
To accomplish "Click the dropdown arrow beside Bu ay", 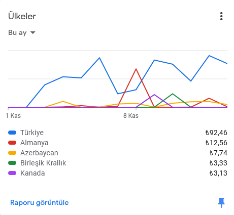I will point(32,32).
